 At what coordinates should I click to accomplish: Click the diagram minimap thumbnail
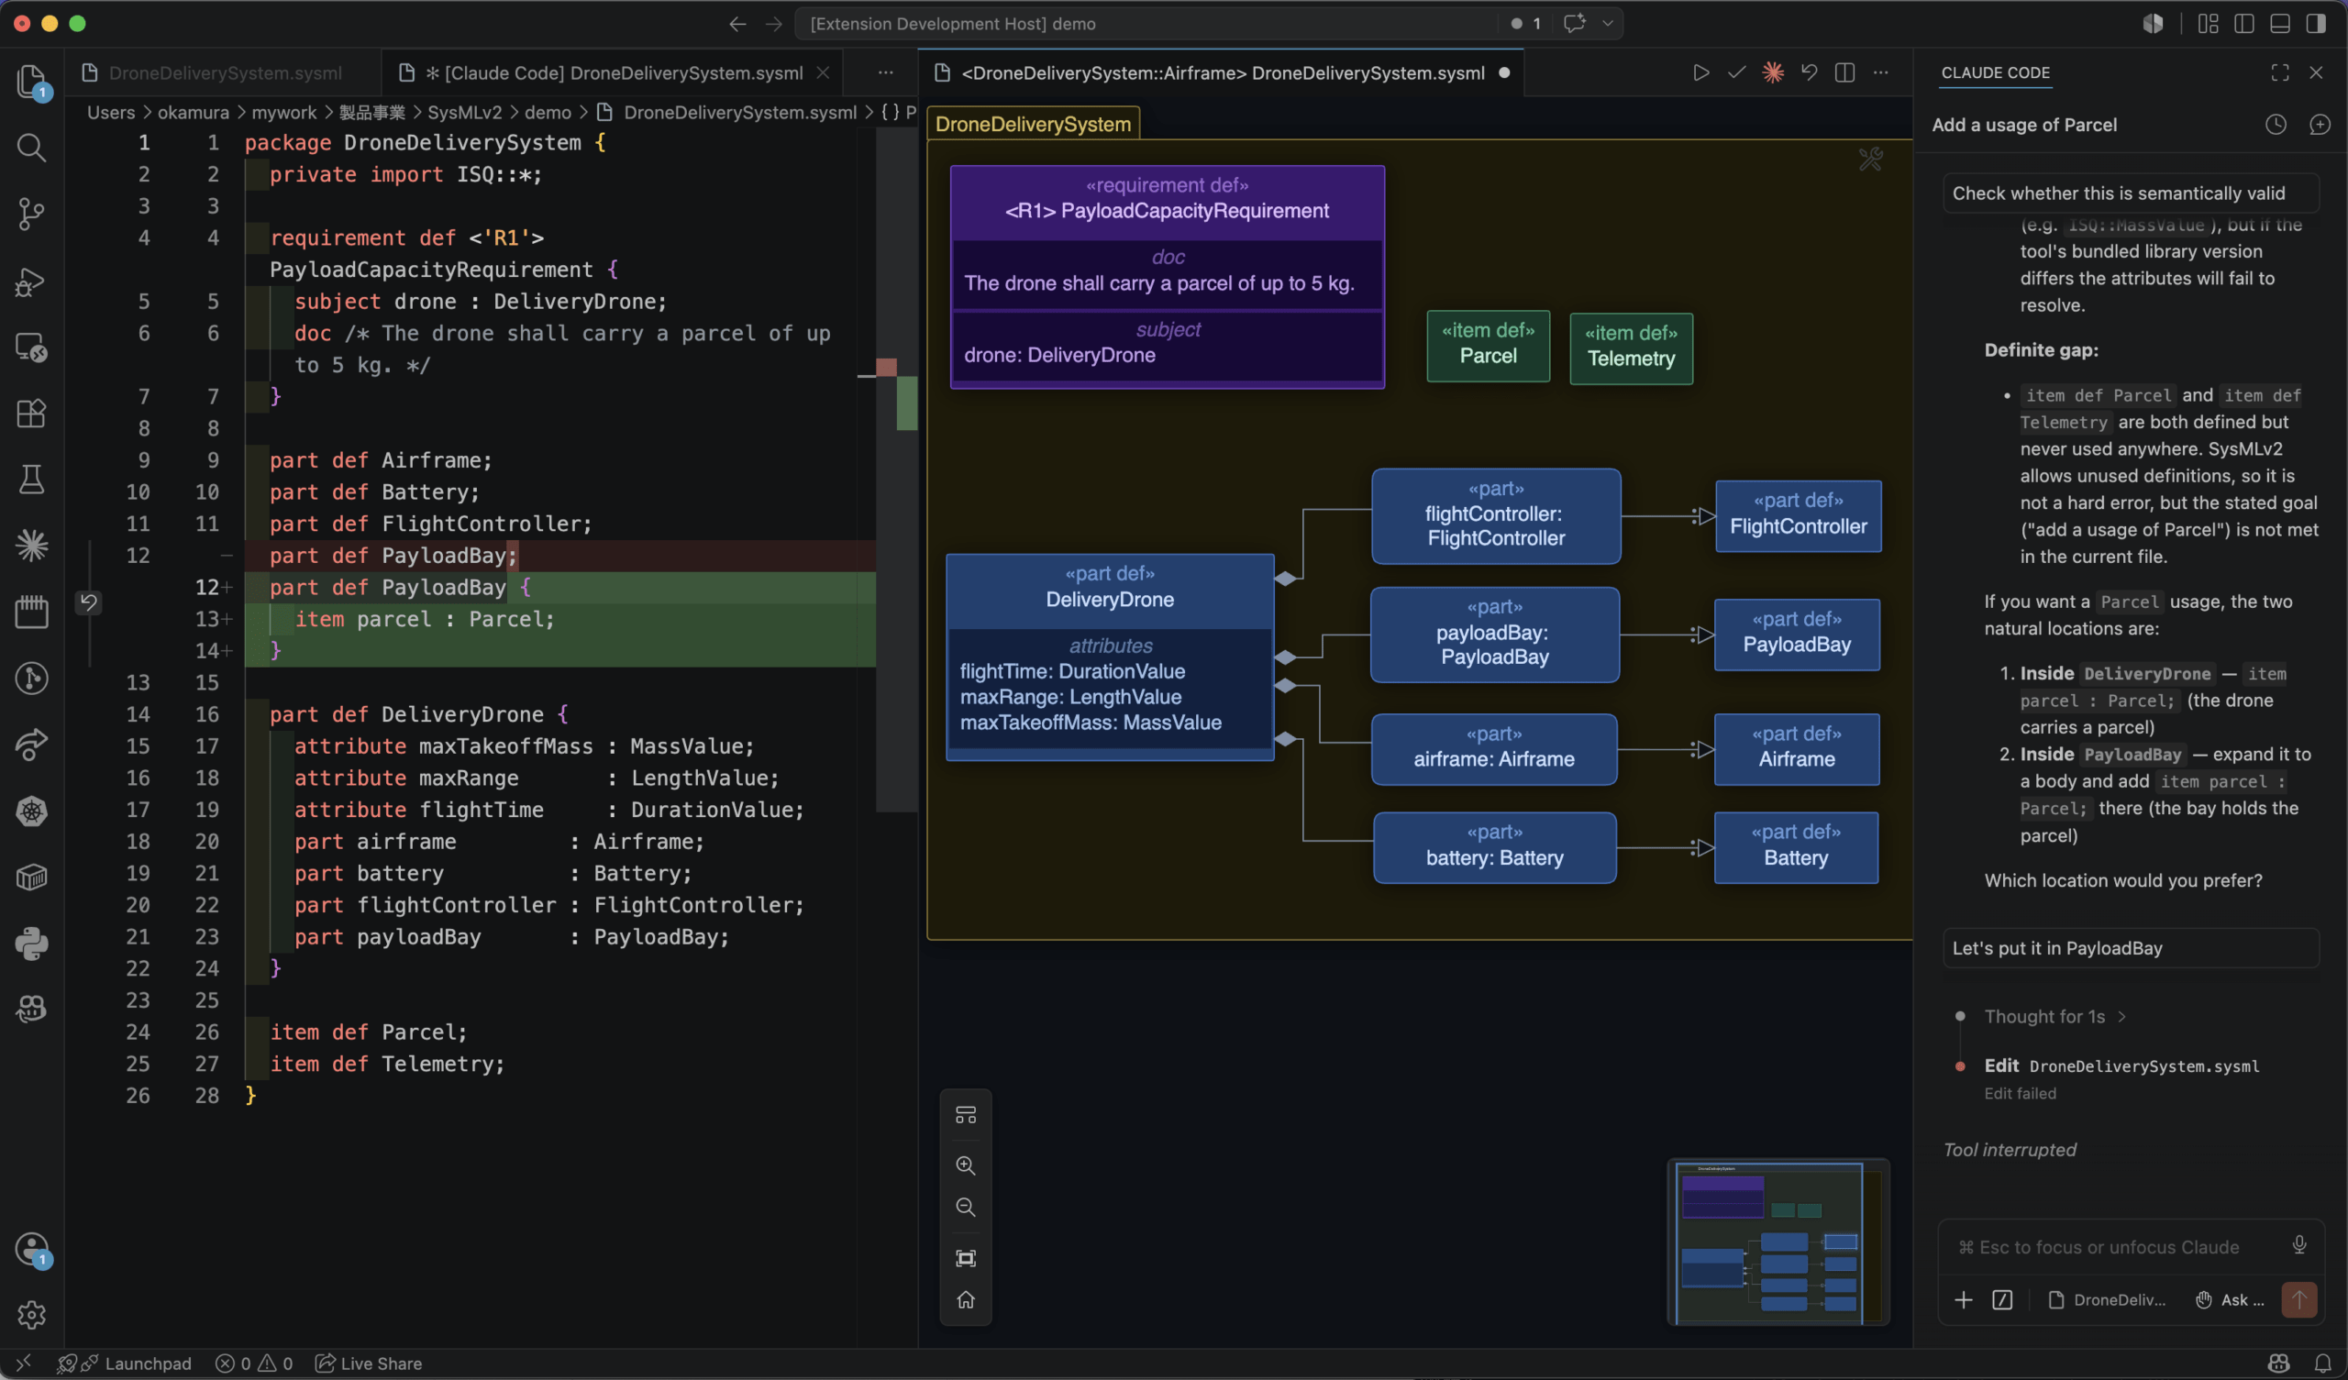(x=1778, y=1242)
